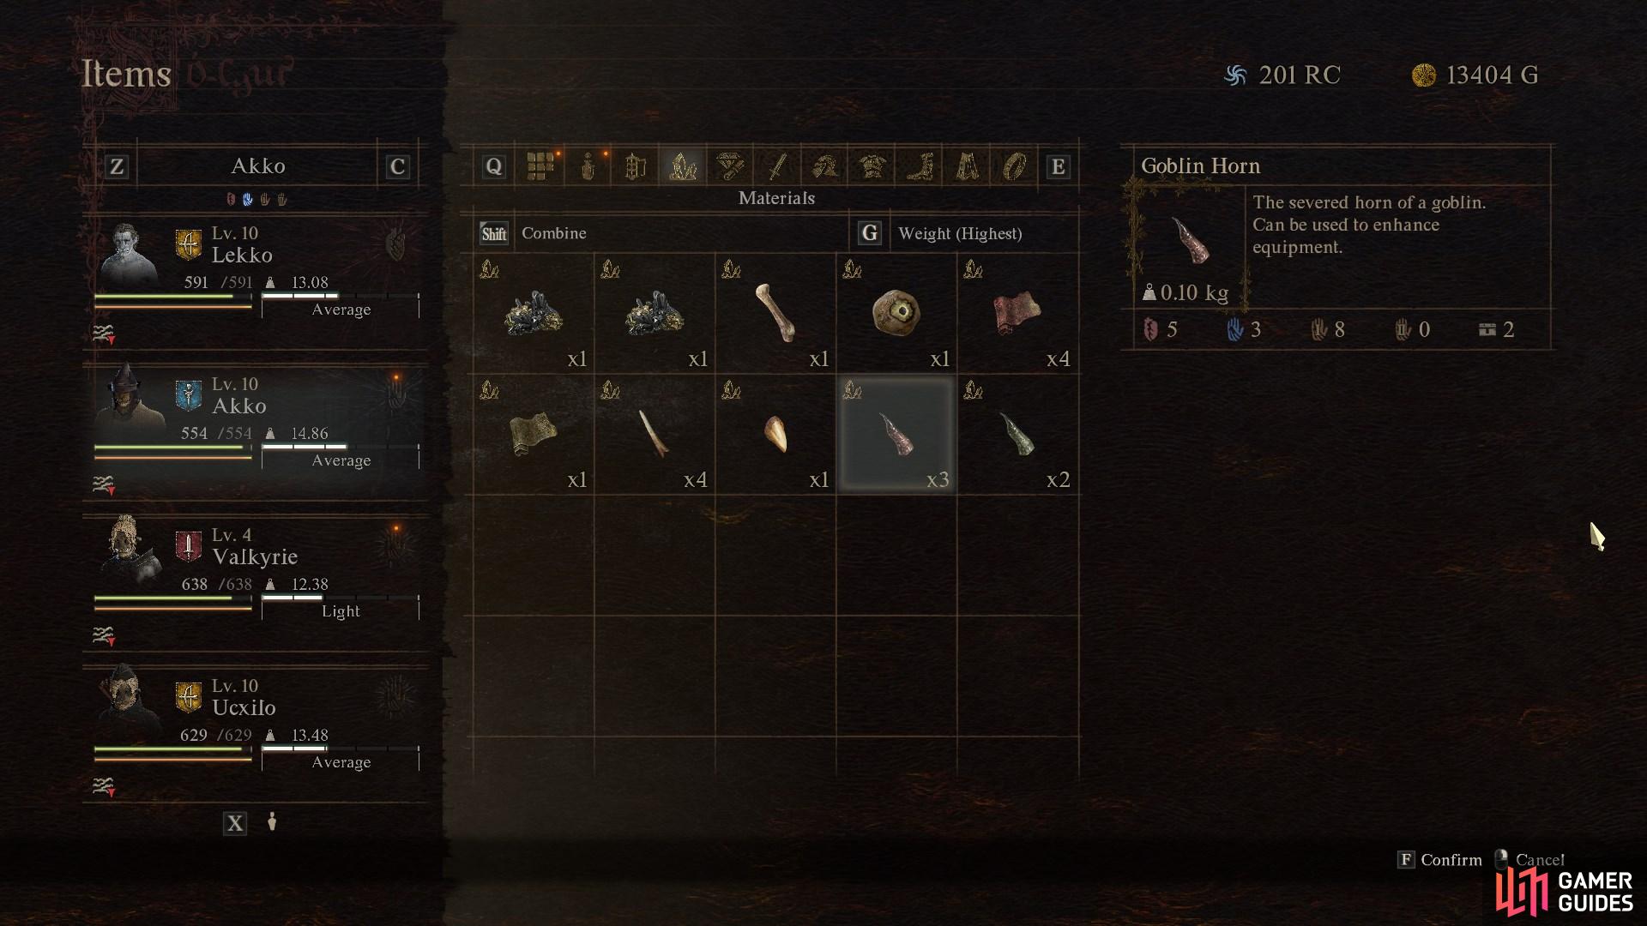The image size is (1647, 926).
Task: Cycle to next character with C key button
Action: click(396, 166)
